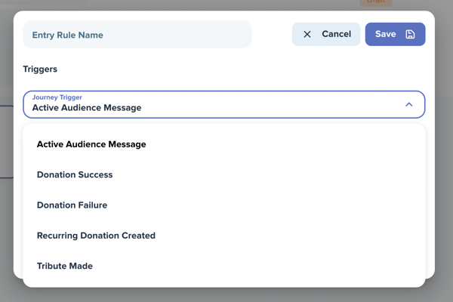
Task: Click the orange Draft badge behind dialog
Action: 376,2
